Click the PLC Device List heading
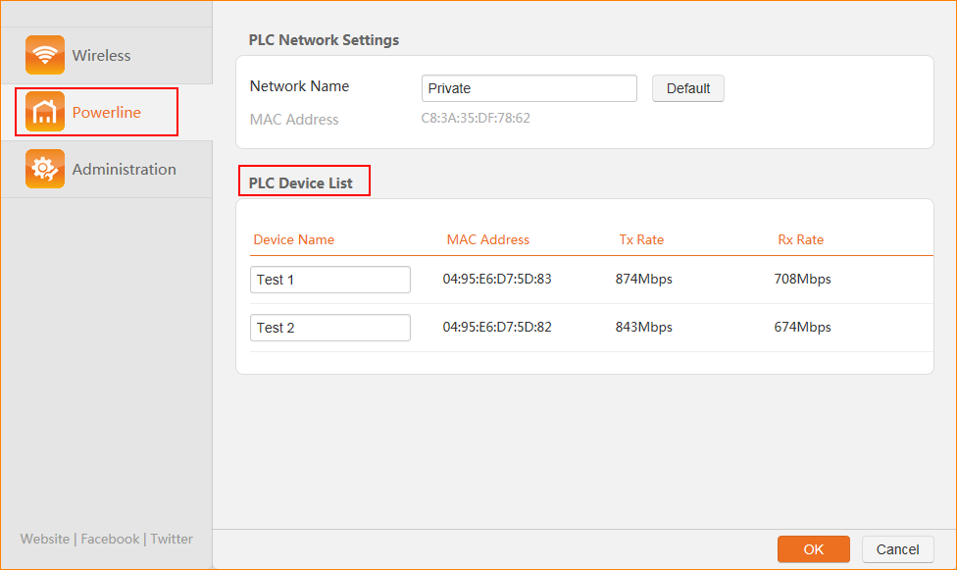 click(301, 183)
